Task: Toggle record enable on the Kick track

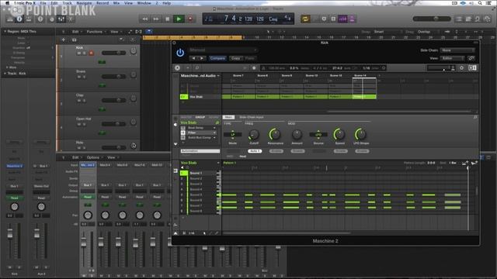Action: pyautogui.click(x=92, y=53)
